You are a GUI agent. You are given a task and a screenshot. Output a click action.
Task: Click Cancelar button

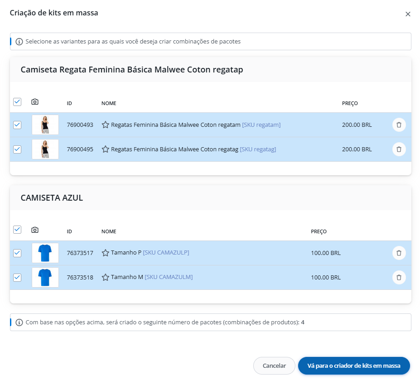tap(274, 366)
